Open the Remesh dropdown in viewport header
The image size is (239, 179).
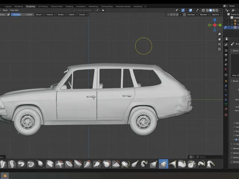[205, 15]
